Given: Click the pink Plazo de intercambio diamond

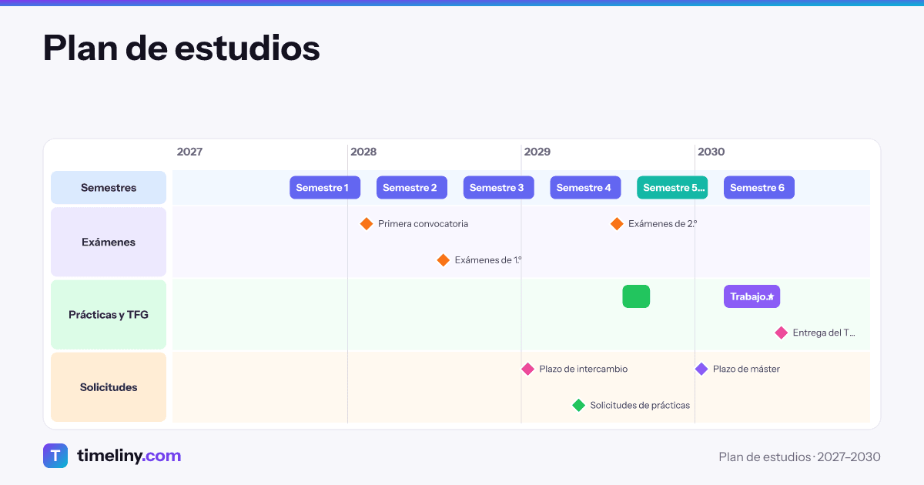Looking at the screenshot, I should (527, 369).
